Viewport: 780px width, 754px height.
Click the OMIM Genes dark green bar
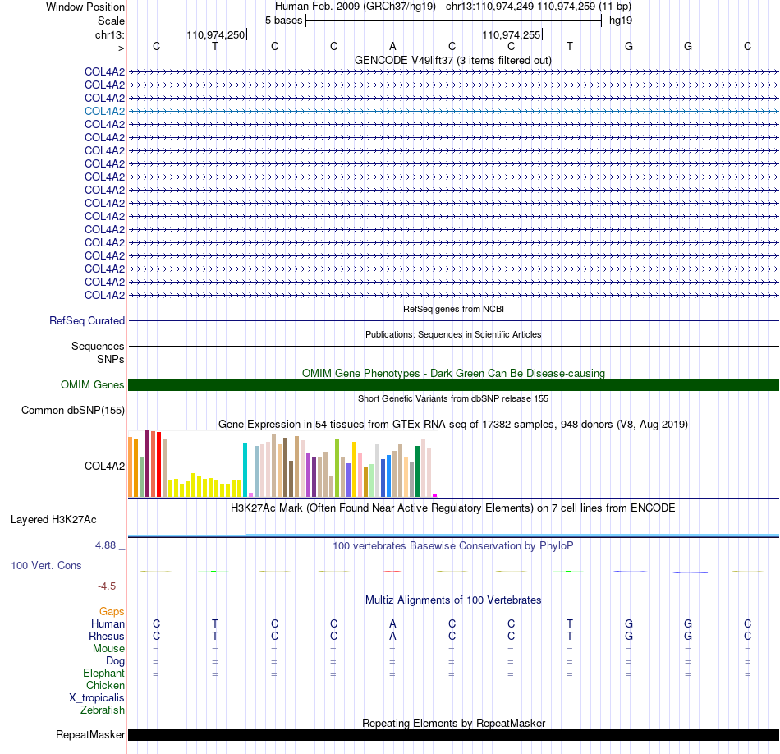click(453, 384)
